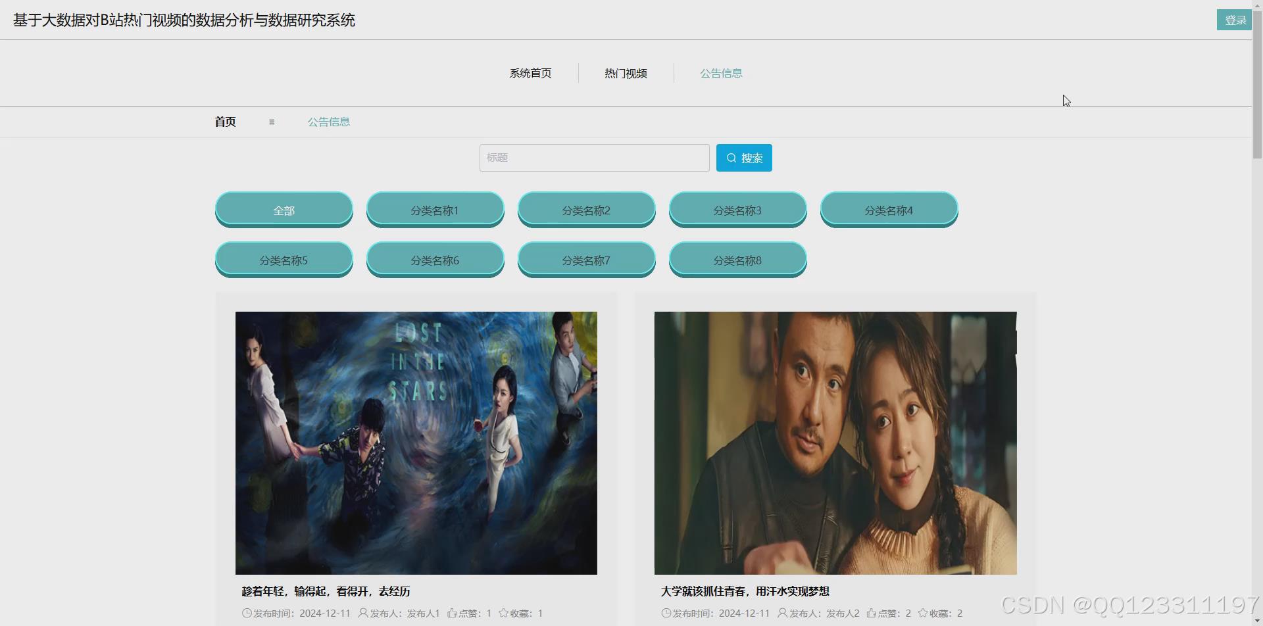Click the magnifier icon in the 搜索 button
This screenshot has width=1263, height=626.
pos(731,158)
